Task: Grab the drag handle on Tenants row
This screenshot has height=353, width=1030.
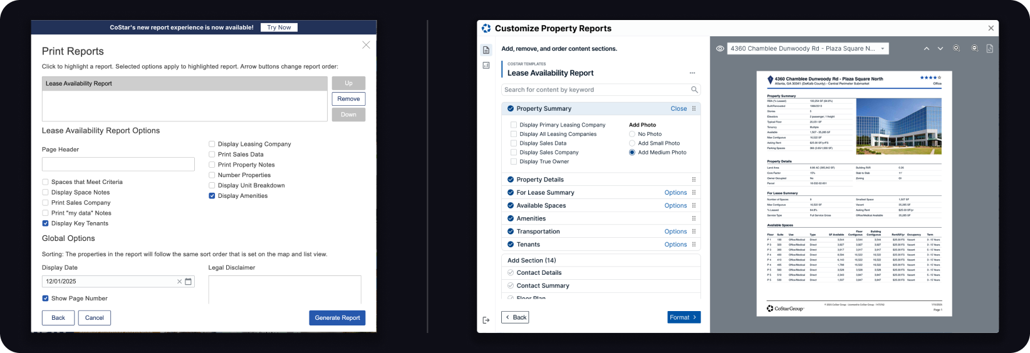Action: (x=694, y=245)
